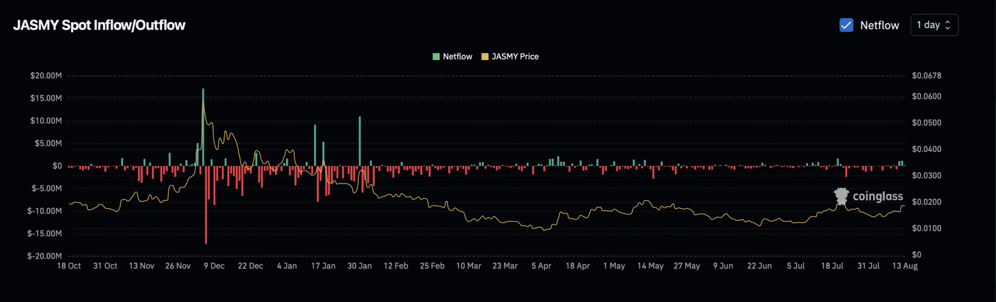The width and height of the screenshot is (996, 302).
Task: Click the $-5.00M axis value
Action: coord(47,188)
